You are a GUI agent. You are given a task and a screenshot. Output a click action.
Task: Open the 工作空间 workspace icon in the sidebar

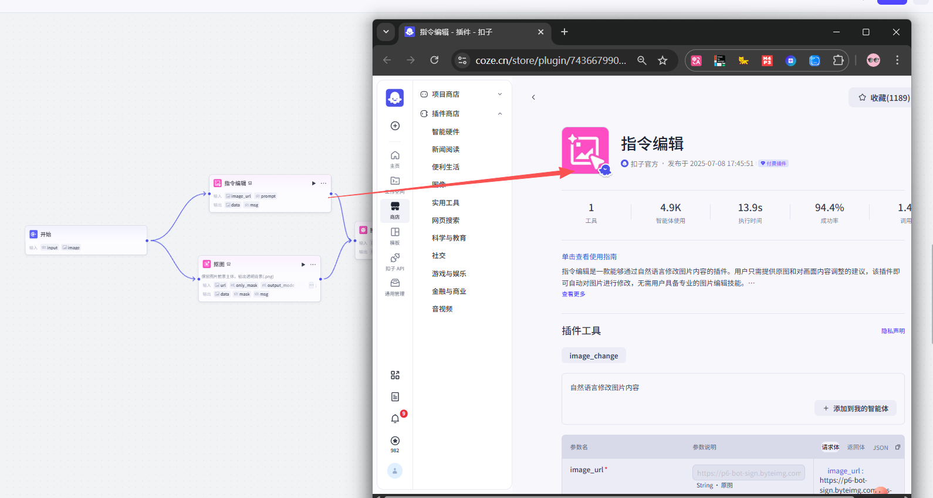click(395, 184)
